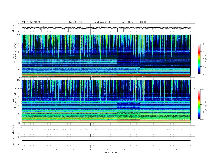The image size is (218, 168).
Task: Click time-axis tick label "6"
Action: pyautogui.click(x=125, y=150)
